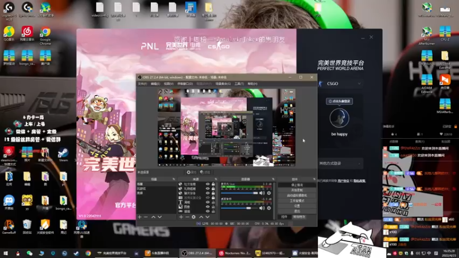Click the 开始录制 button
459x258 pixels.
297,190
